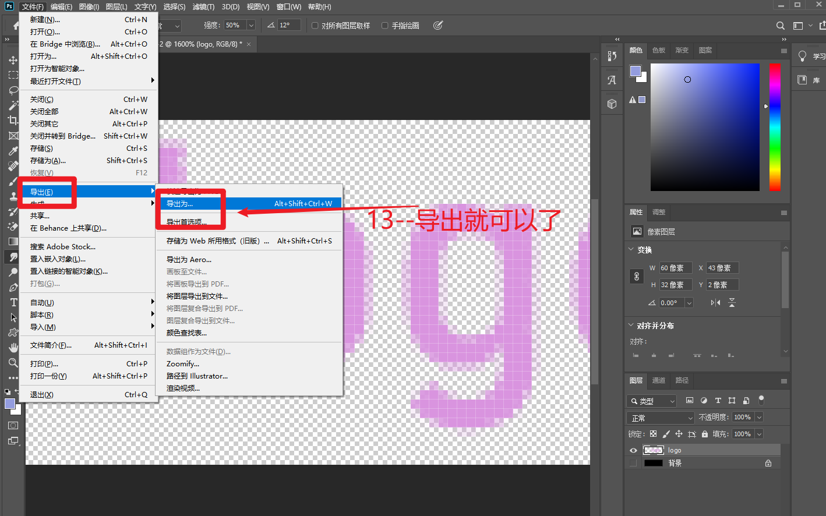
Task: Open the 3D cube panel icon
Action: [x=612, y=104]
